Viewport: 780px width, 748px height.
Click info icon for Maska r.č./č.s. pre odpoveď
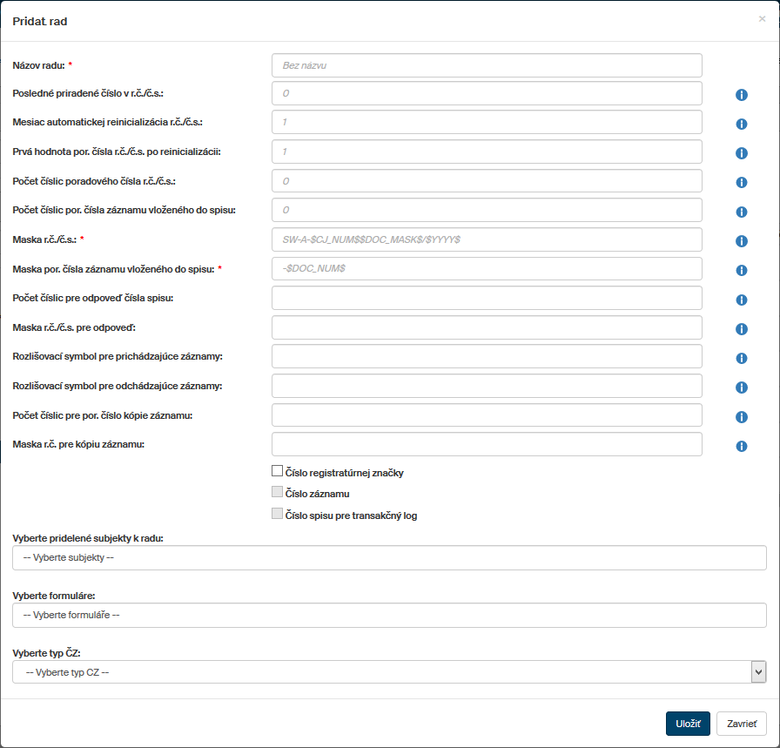tap(742, 329)
